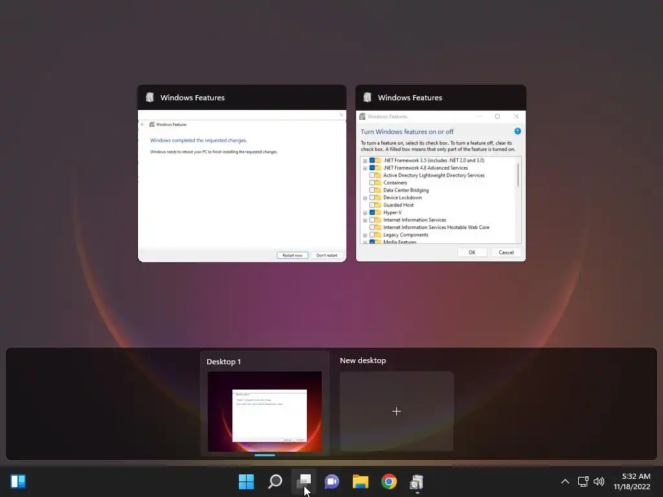Enable Guarded Host checkbox
663x497 pixels.
[x=372, y=205]
